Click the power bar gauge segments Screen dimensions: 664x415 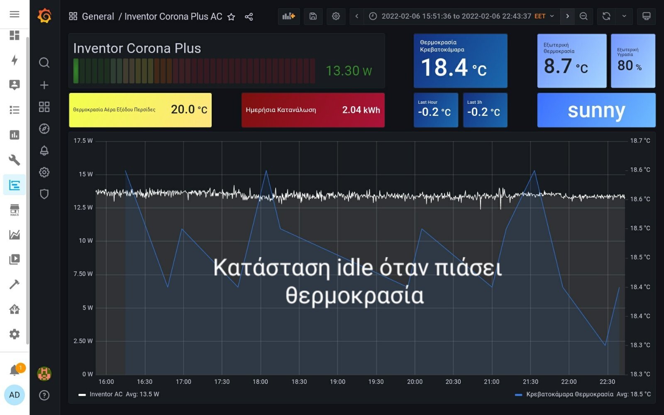point(194,71)
